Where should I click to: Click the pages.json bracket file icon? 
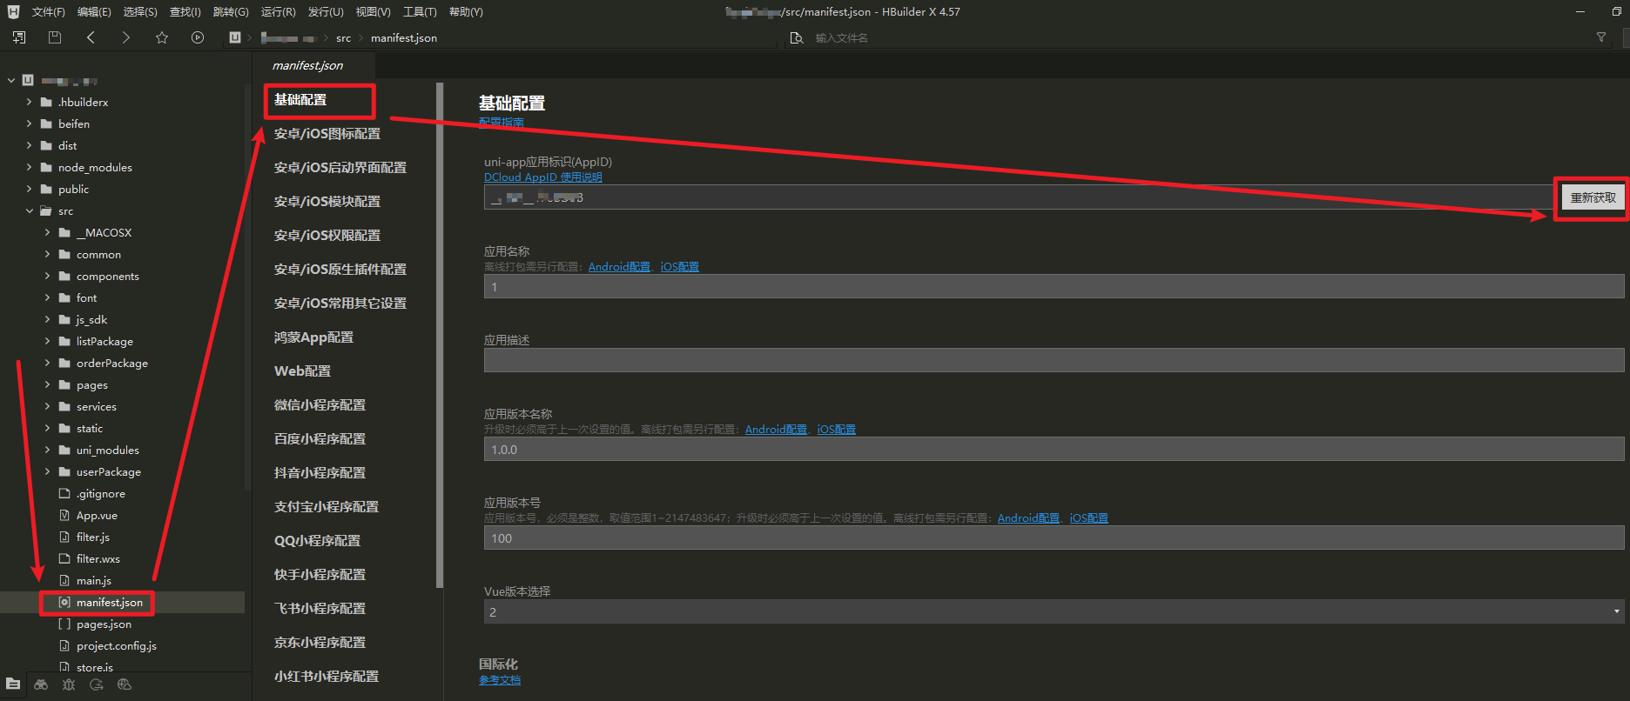tap(64, 624)
